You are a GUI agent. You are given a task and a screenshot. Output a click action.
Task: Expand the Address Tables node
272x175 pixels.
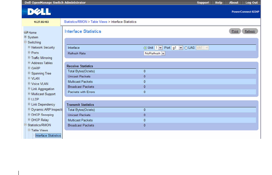click(29, 63)
